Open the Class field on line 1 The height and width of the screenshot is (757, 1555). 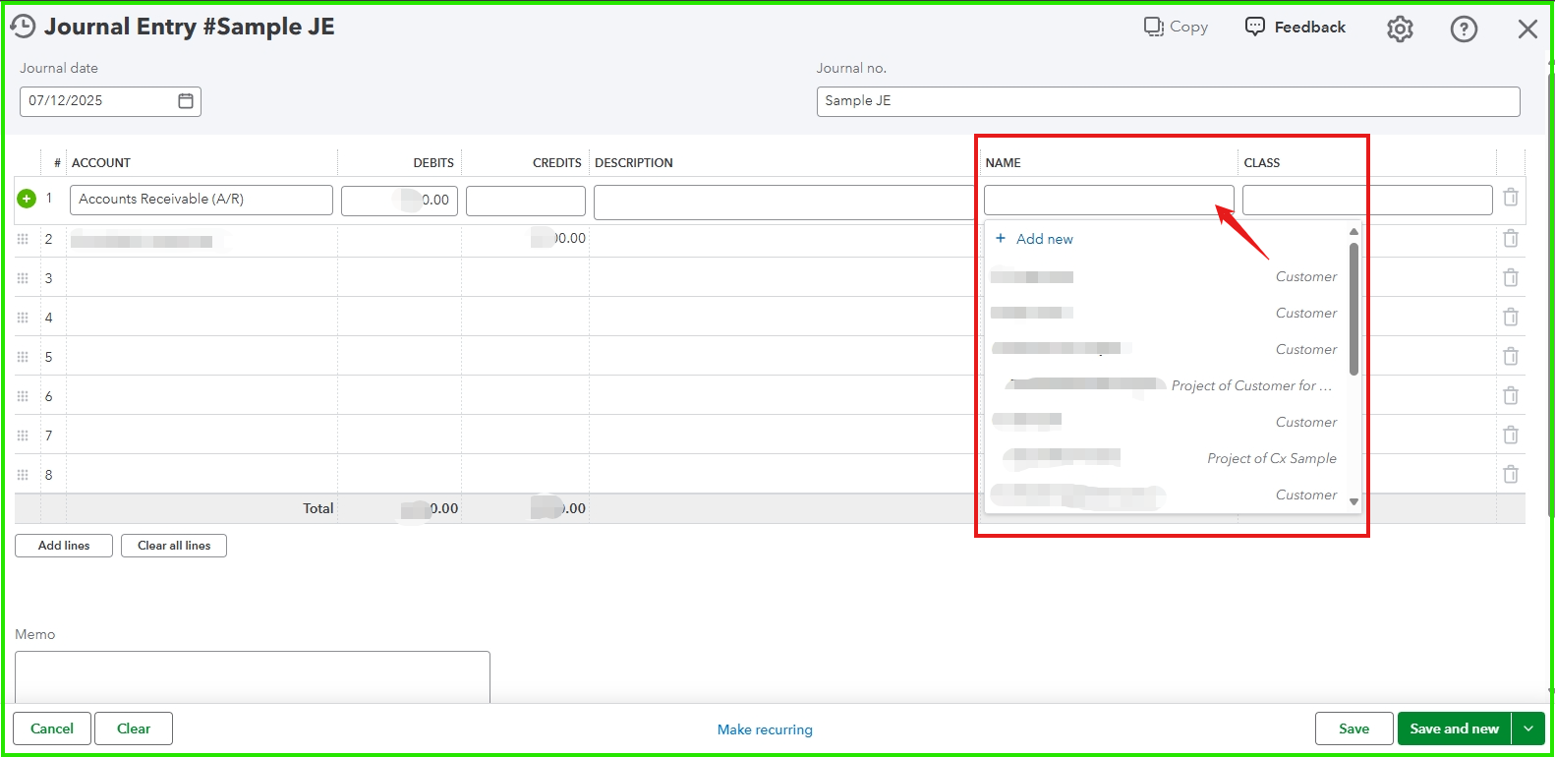(1366, 201)
